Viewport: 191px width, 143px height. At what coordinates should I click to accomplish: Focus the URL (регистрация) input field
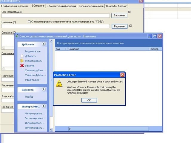coord(56,16)
